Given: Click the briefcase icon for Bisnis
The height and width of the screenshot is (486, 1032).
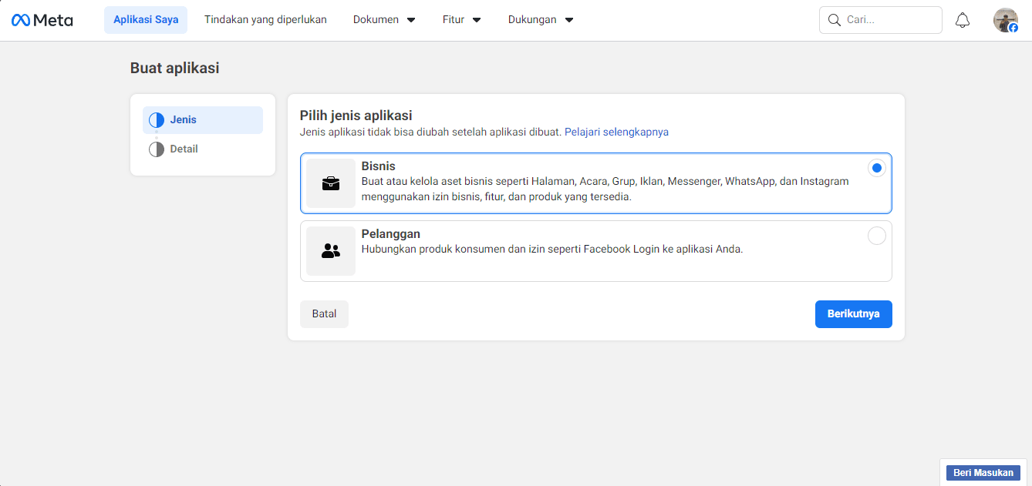Looking at the screenshot, I should [x=331, y=183].
